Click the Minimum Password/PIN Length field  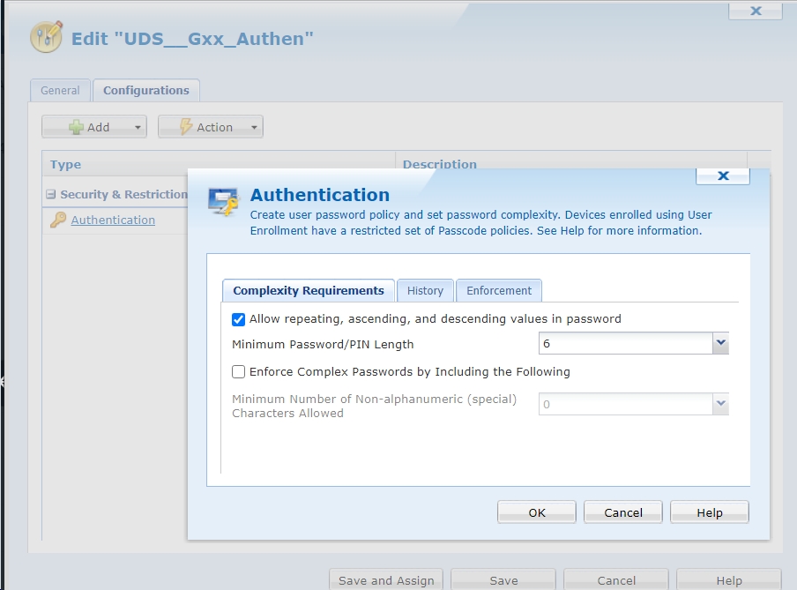[624, 343]
